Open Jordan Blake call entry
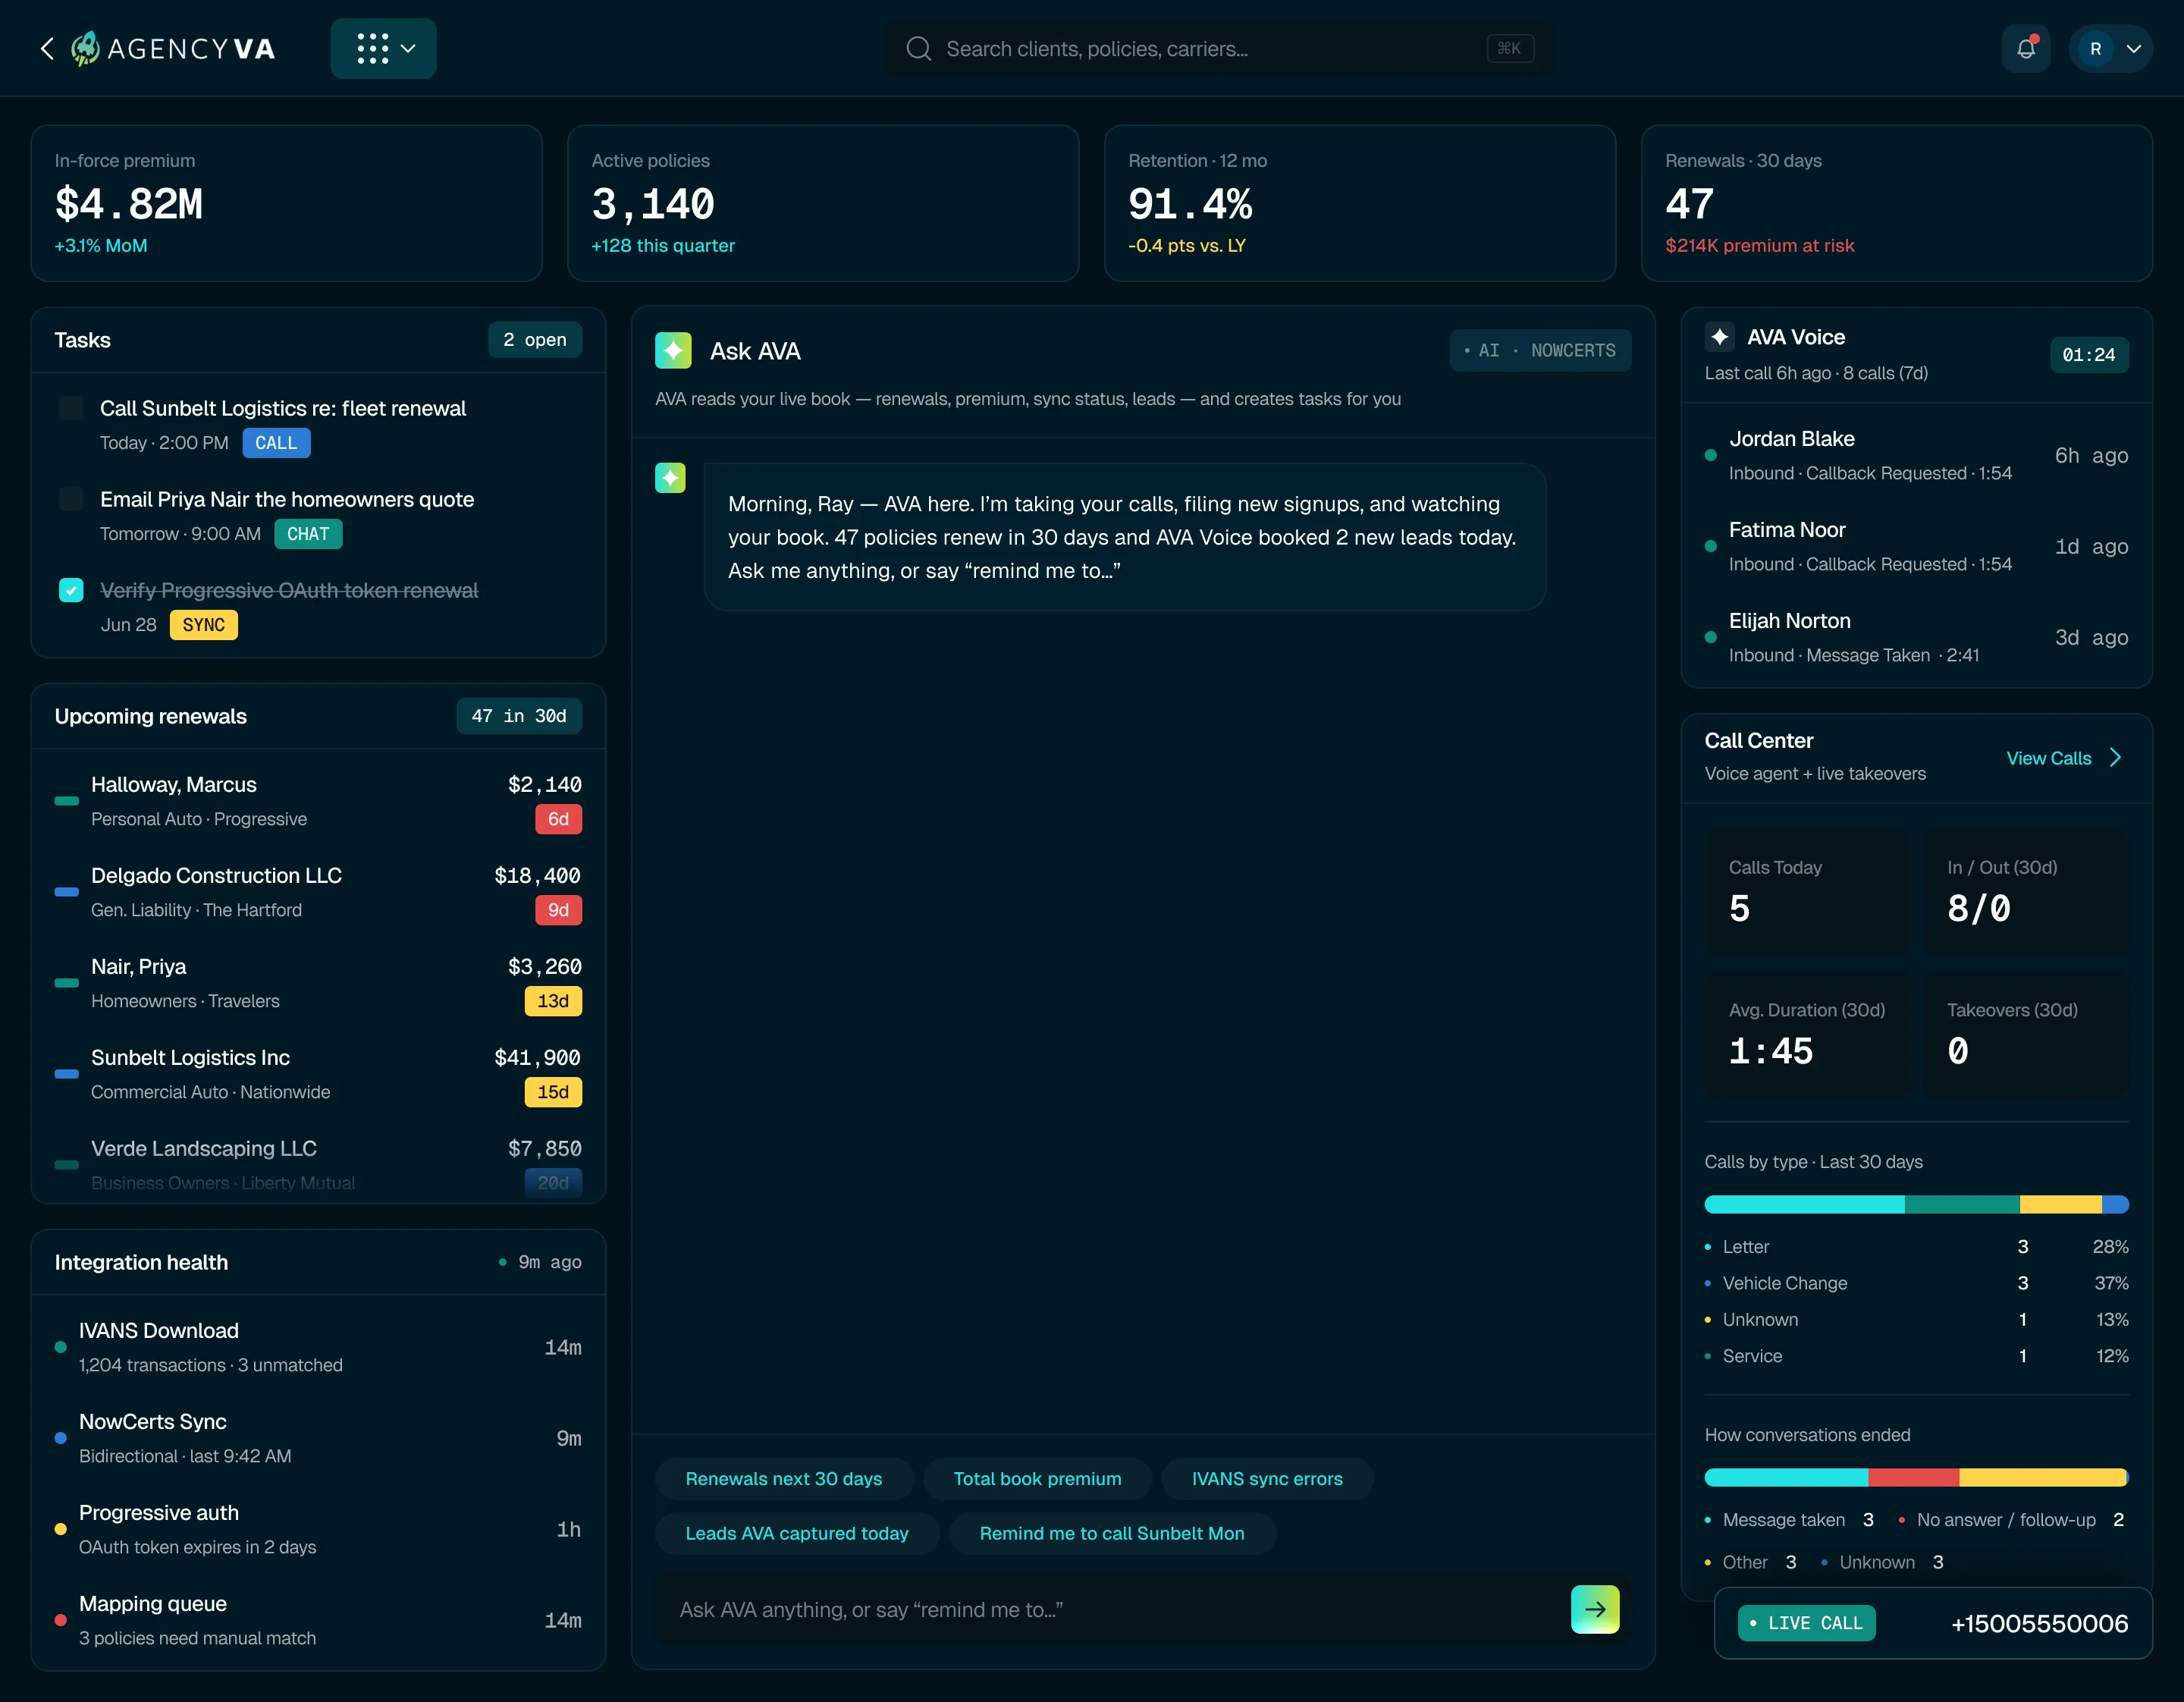This screenshot has width=2184, height=1702. 1916,455
